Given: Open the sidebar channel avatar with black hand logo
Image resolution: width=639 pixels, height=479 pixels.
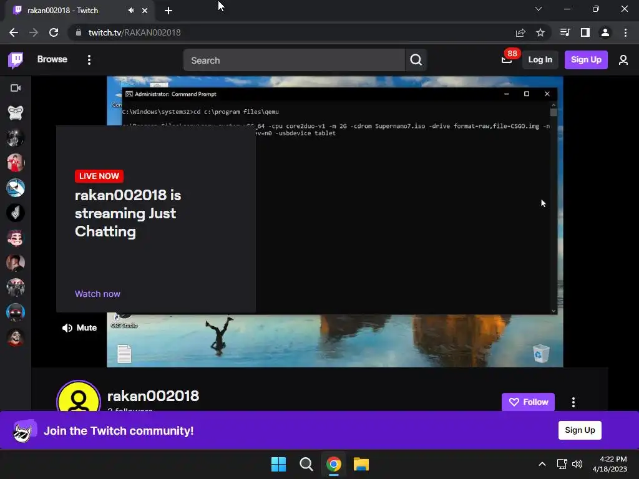Looking at the screenshot, I should coord(16,213).
